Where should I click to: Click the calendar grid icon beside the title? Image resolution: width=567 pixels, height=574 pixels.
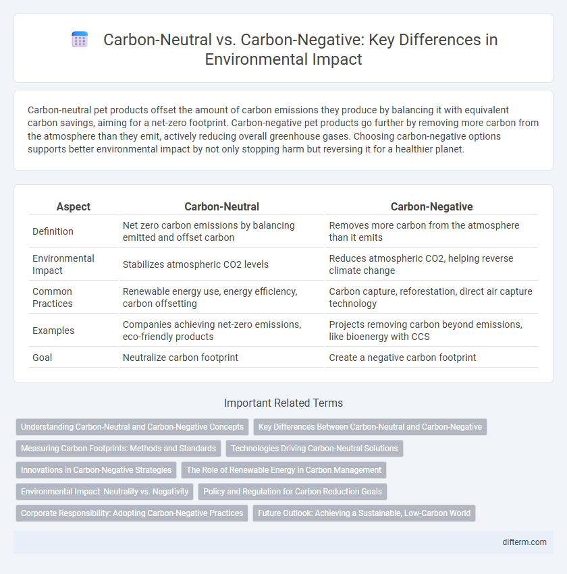(80, 40)
